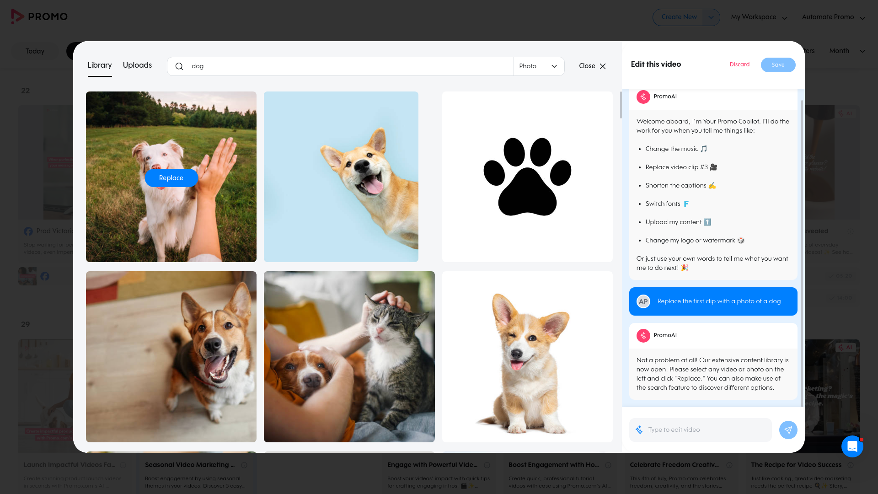This screenshot has width=878, height=494.
Task: Click the 'Switch fonts' suggestion
Action: [x=667, y=204]
